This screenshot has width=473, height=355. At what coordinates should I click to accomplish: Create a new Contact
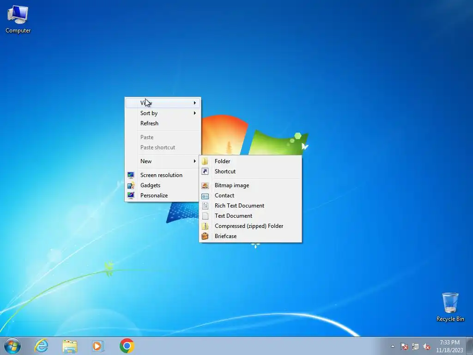click(250, 196)
